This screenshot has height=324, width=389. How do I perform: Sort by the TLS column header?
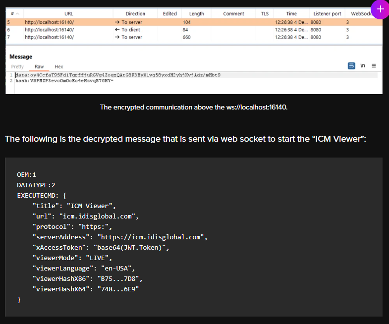265,14
